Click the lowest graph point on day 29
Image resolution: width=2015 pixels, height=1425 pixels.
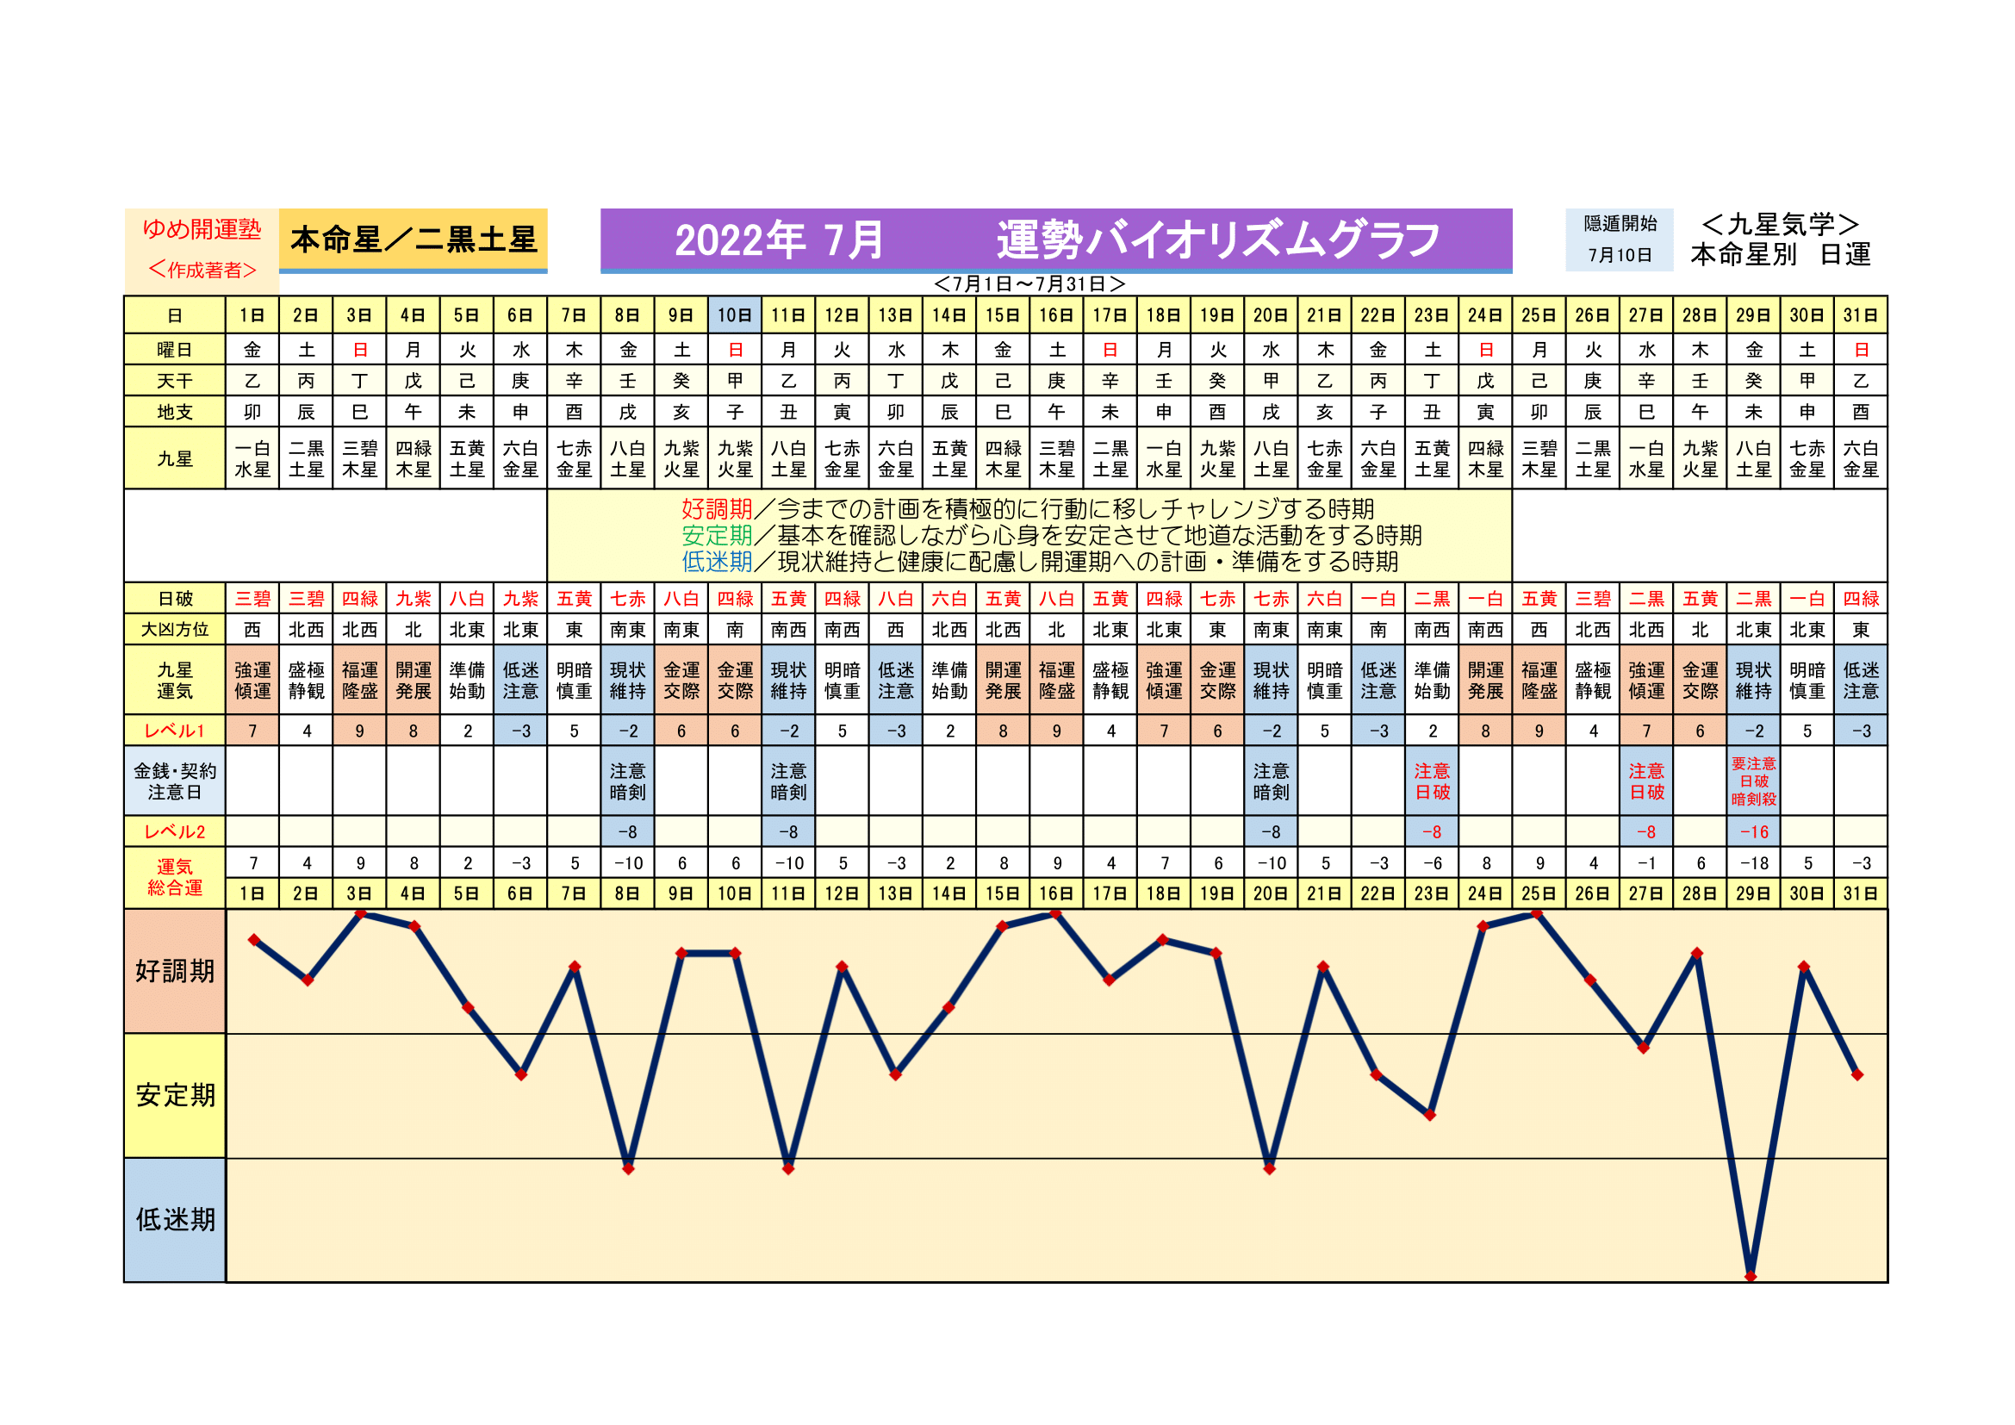tap(1750, 1276)
